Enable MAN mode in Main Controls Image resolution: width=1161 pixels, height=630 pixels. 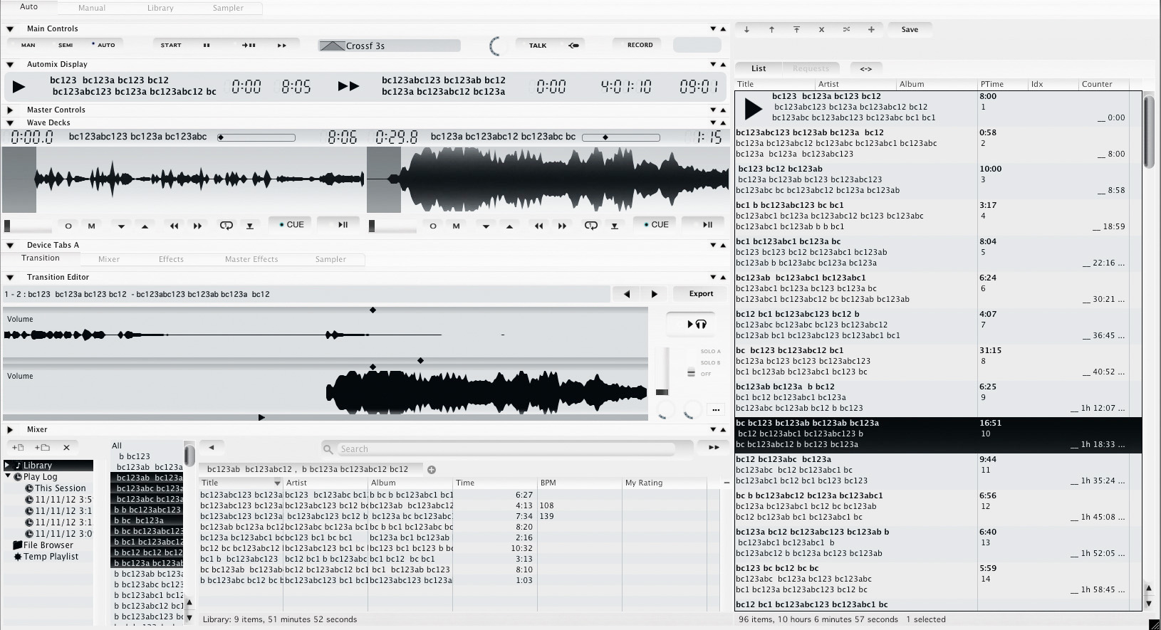point(28,45)
